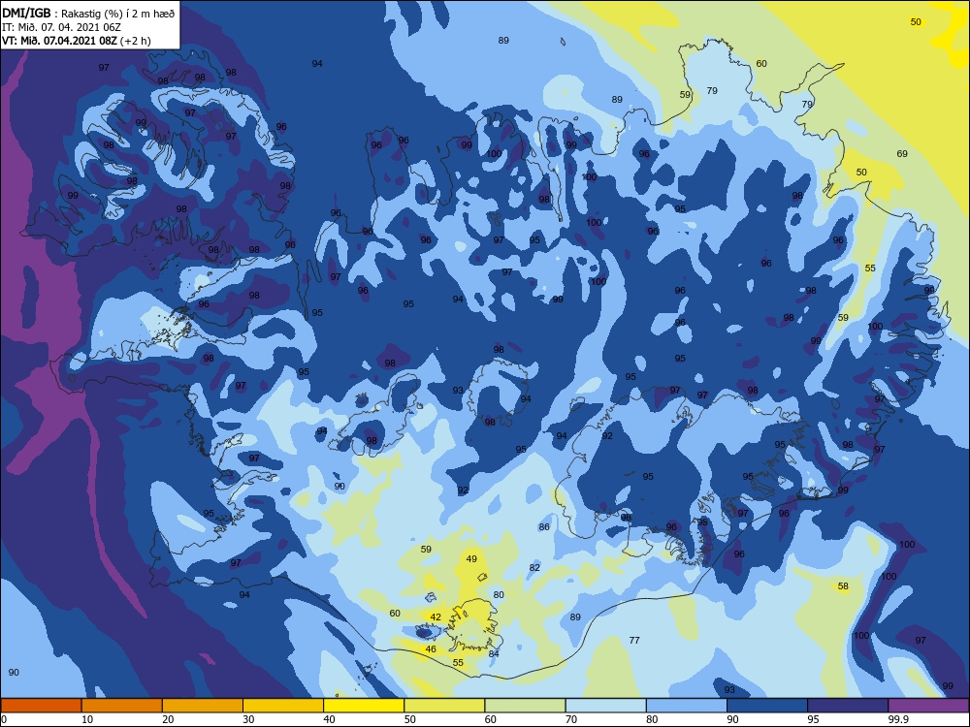Click the legend tick label "30"

(x=248, y=719)
